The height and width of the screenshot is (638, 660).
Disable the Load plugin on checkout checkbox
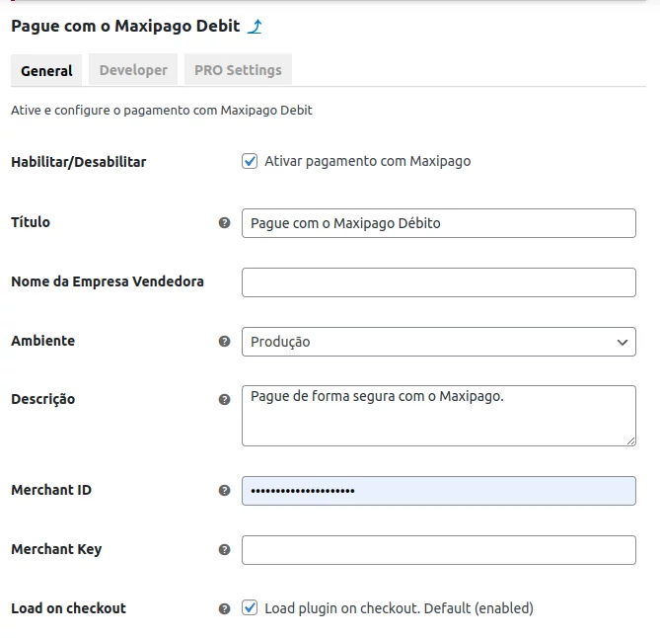250,608
